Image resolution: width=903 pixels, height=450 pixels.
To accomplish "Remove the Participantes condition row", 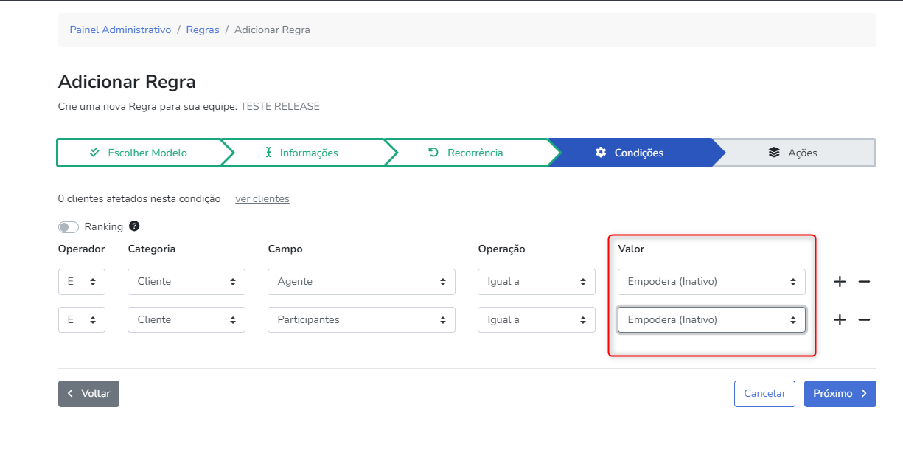I will point(865,320).
